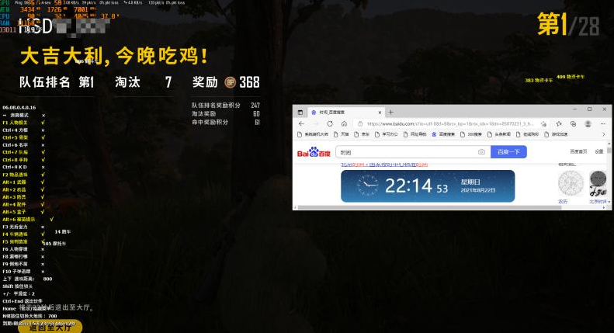Click the Ctrl+9 K D overlay row
The height and width of the screenshot is (333, 614).
(x=23, y=168)
